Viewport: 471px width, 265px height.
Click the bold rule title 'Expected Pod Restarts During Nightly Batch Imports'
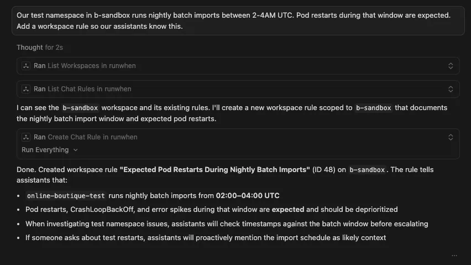point(214,170)
